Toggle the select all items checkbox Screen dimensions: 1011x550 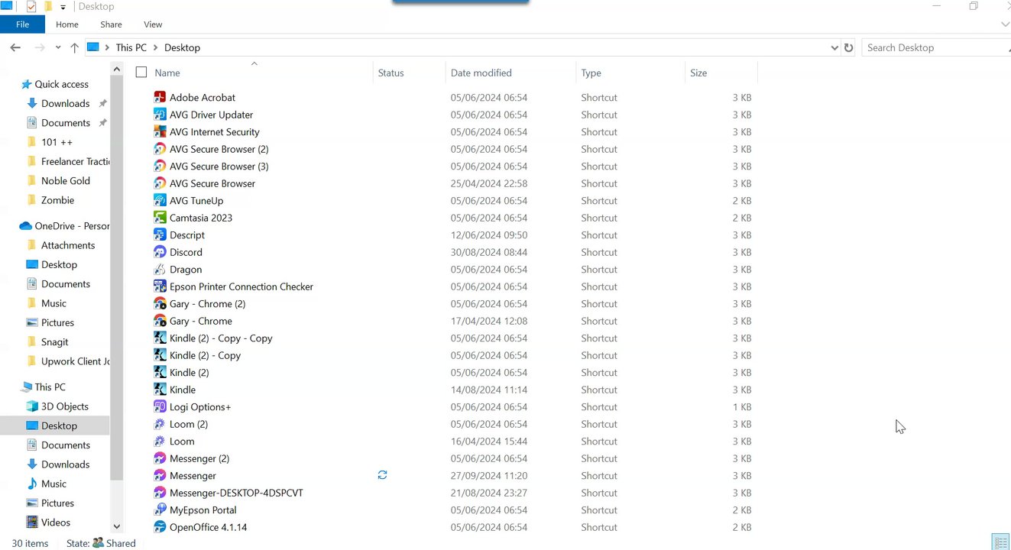pos(141,72)
